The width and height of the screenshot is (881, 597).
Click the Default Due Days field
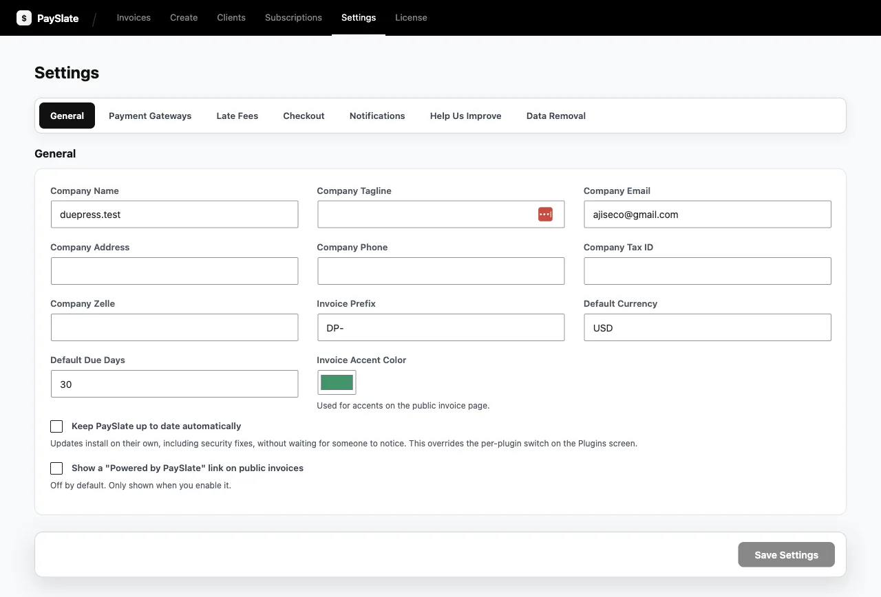pyautogui.click(x=174, y=384)
